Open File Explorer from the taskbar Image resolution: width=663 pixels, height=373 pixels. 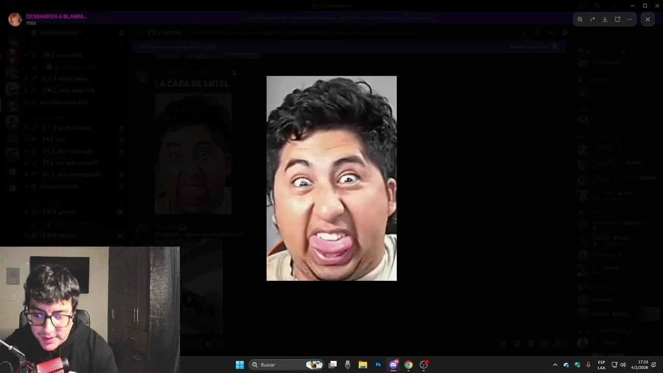(363, 365)
